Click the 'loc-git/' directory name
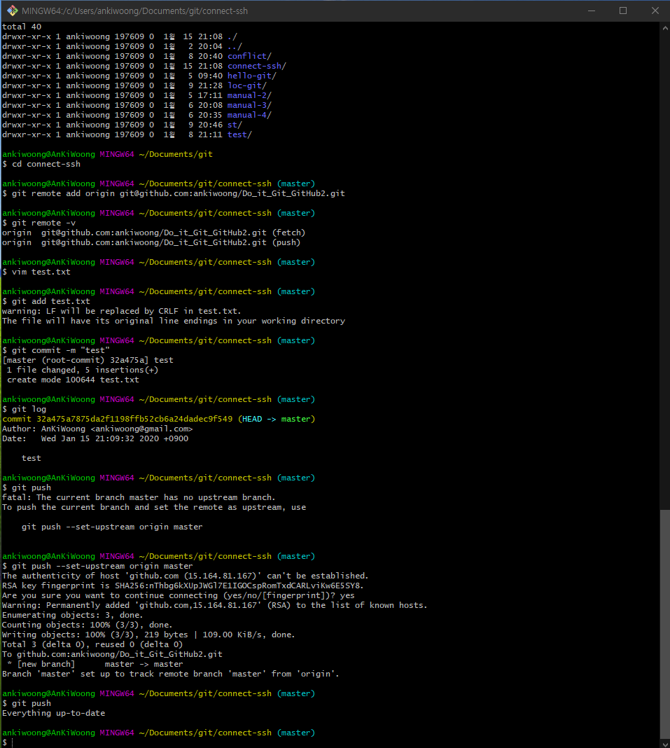This screenshot has width=670, height=748. tap(247, 85)
